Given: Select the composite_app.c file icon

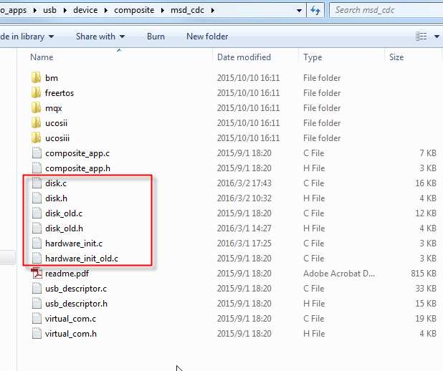Looking at the screenshot, I should pos(37,153).
